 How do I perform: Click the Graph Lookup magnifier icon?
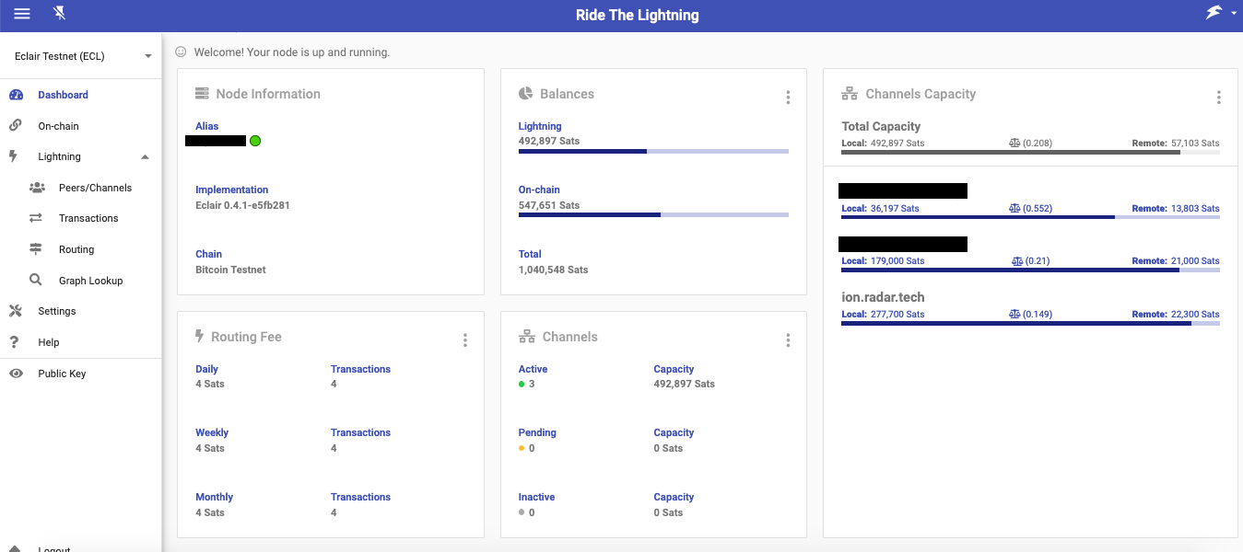pyautogui.click(x=36, y=280)
